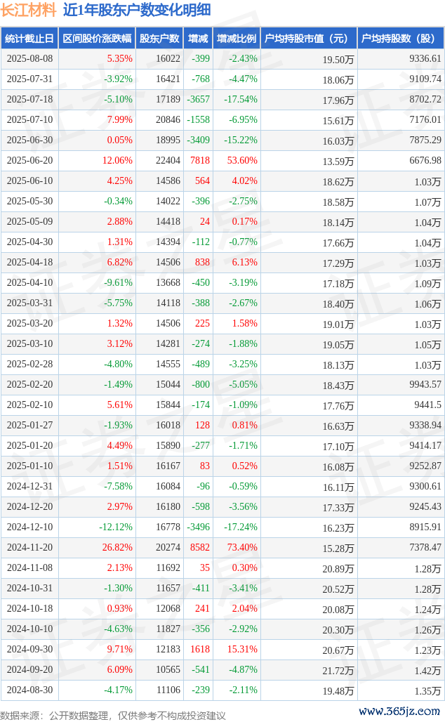Click the -17.54% ratio value
The width and height of the screenshot is (445, 722).
tap(241, 100)
